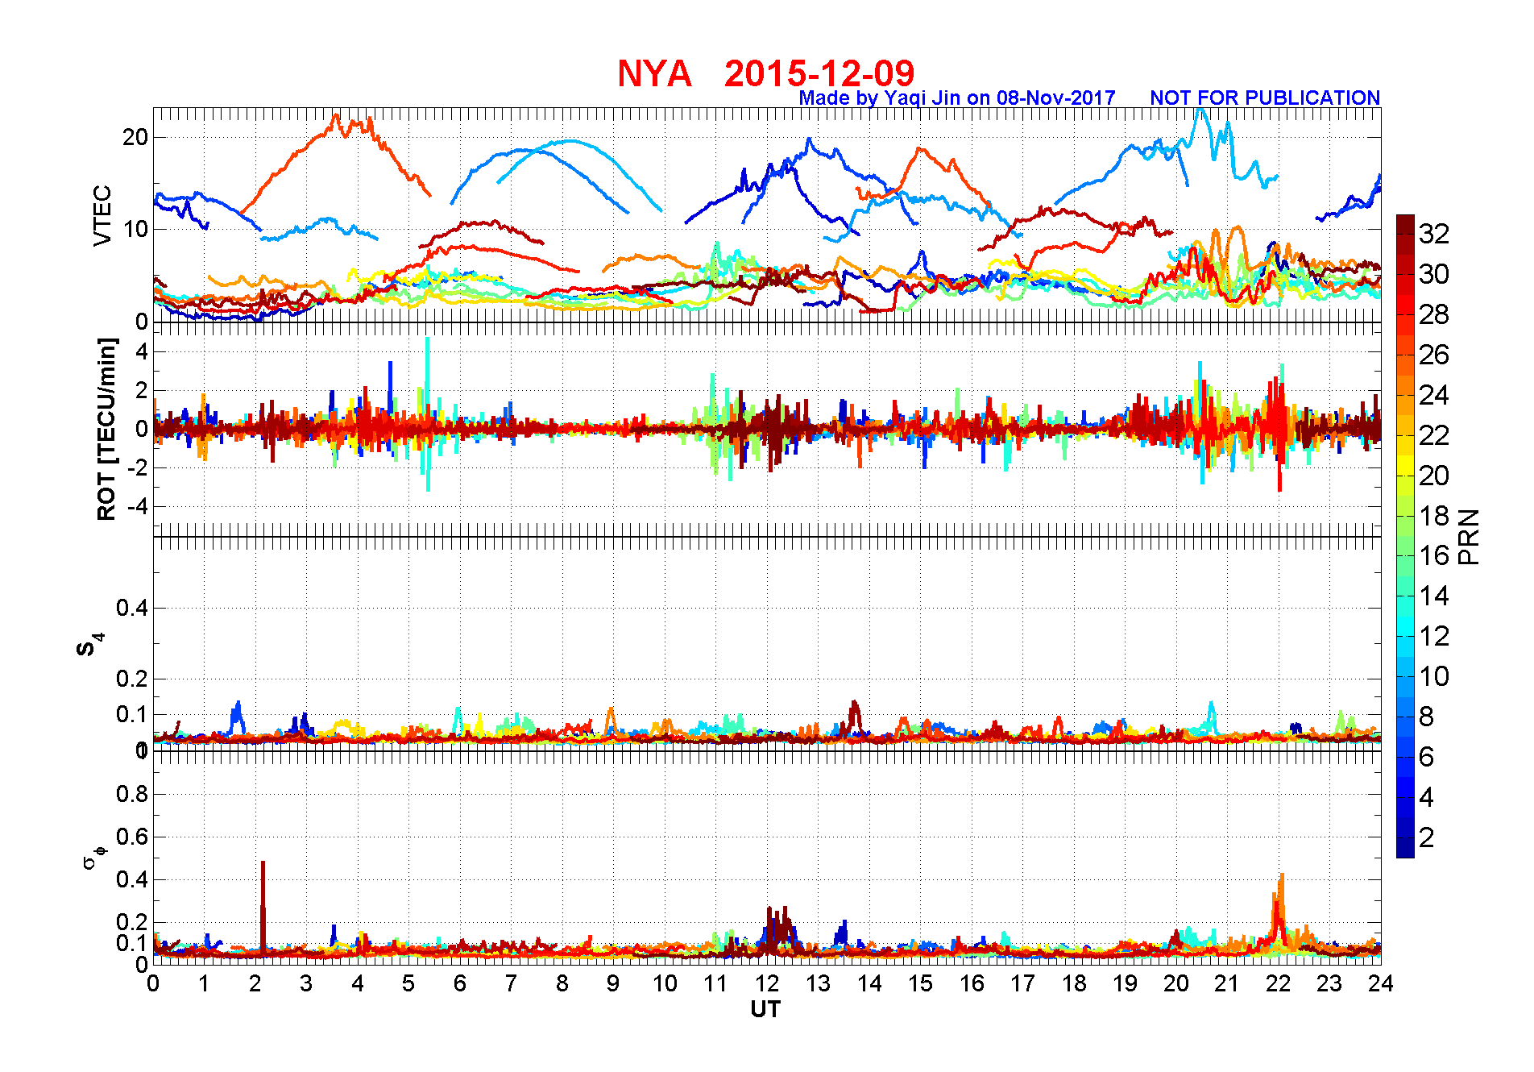Click the tall dark red sigma-phi spike near UT 2
Screen dimensions: 1534x1072
point(263,907)
